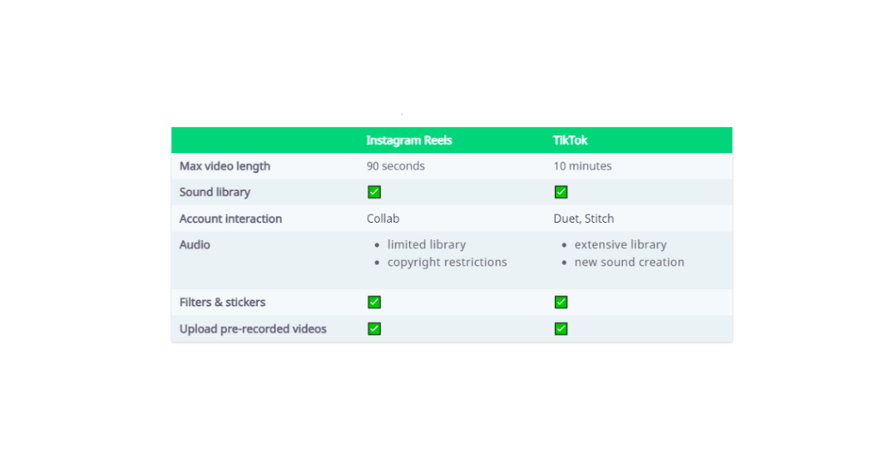Image resolution: width=880 pixels, height=461 pixels.
Task: Click Instagram Reels Filters & stickers checkmark
Action: click(x=374, y=302)
